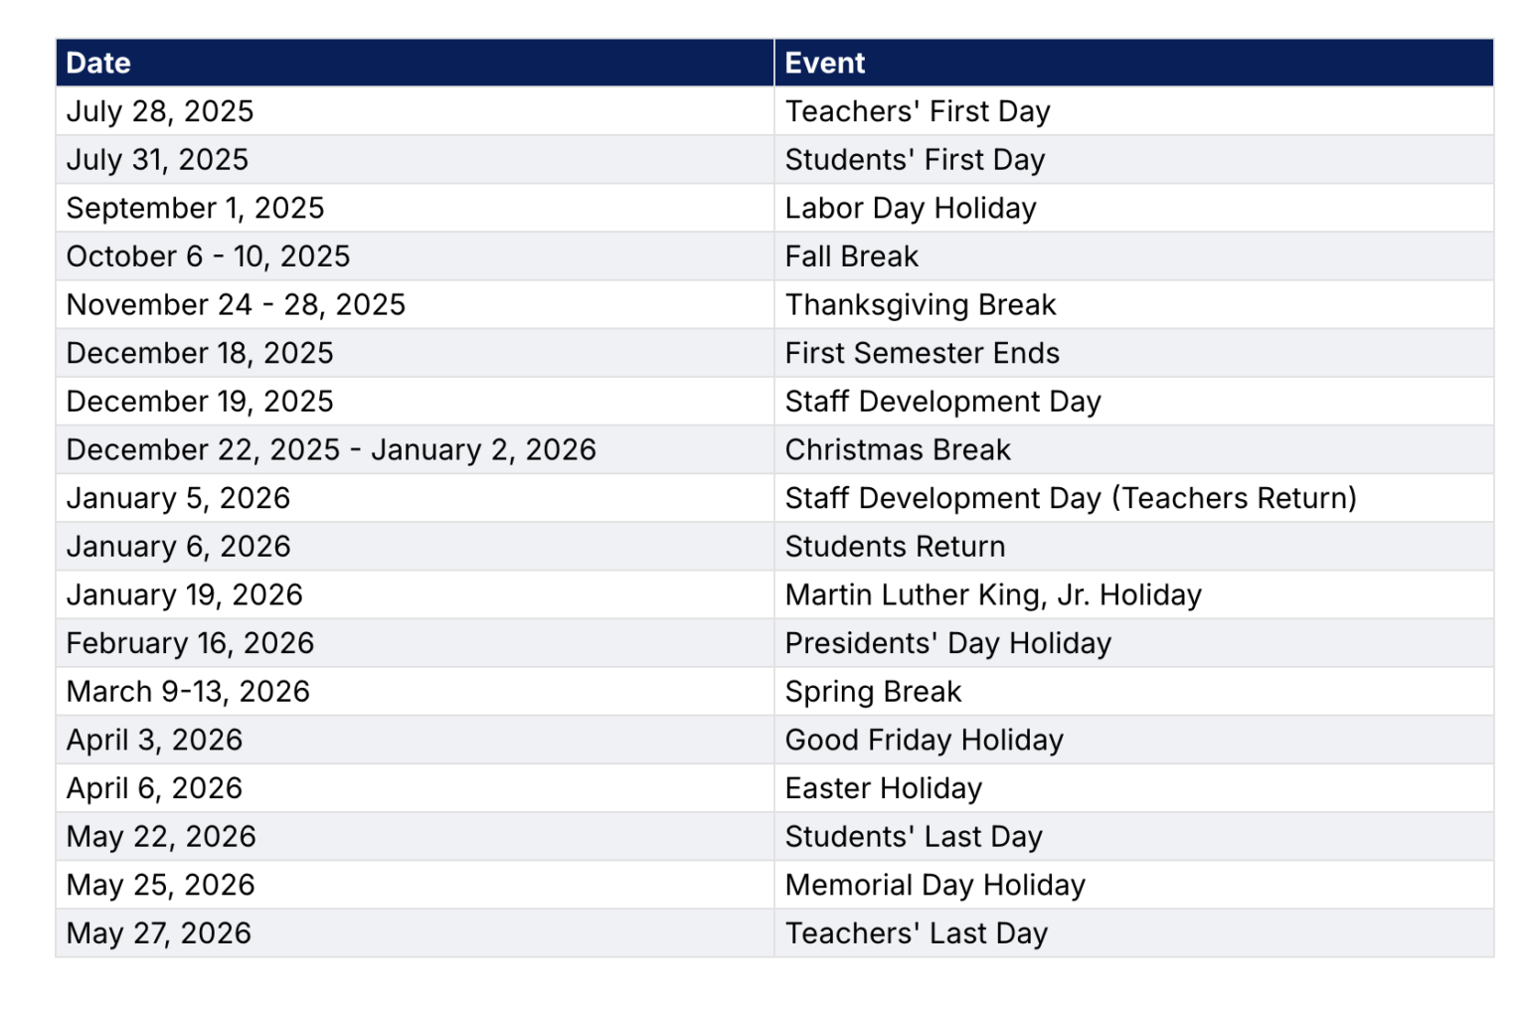Select the Teachers' First Day cell

pos(1134,111)
